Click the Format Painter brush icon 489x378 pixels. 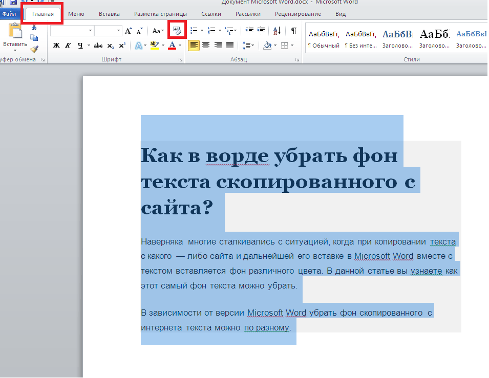coord(34,49)
